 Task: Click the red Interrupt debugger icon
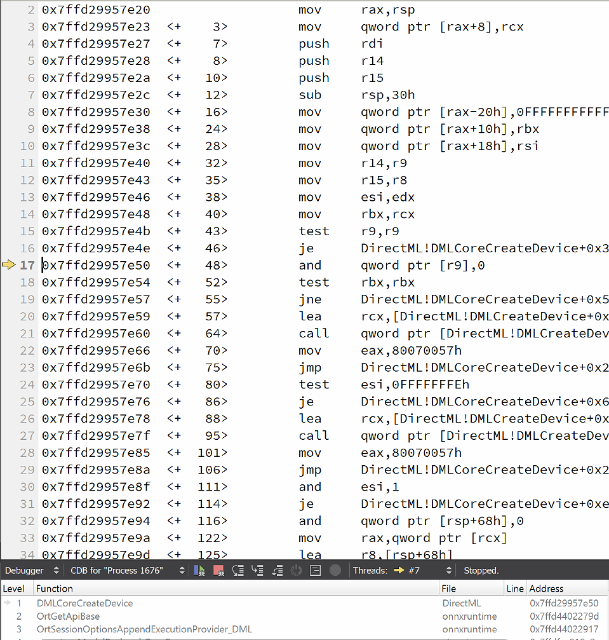[x=218, y=570]
